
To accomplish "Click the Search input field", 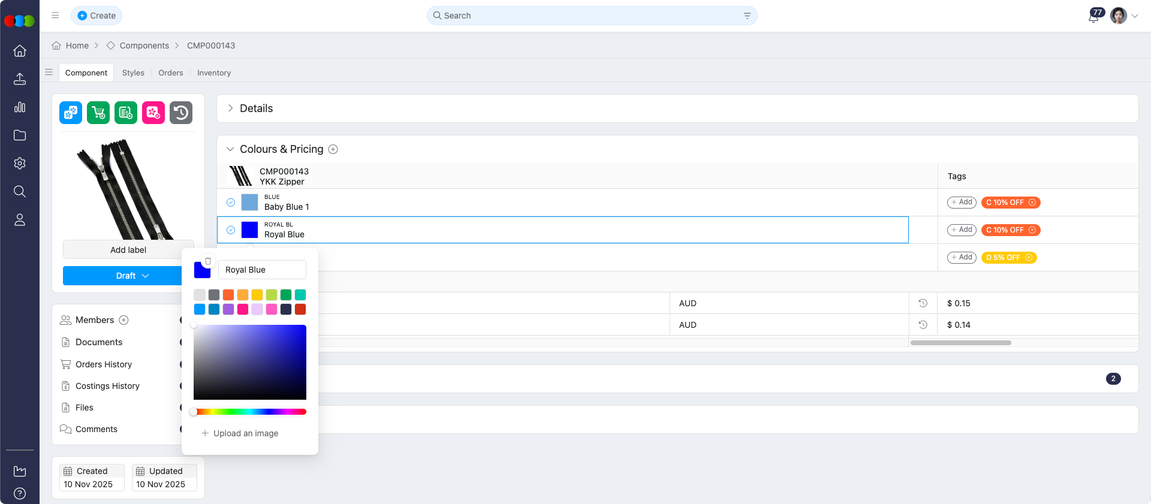I will 592,16.
